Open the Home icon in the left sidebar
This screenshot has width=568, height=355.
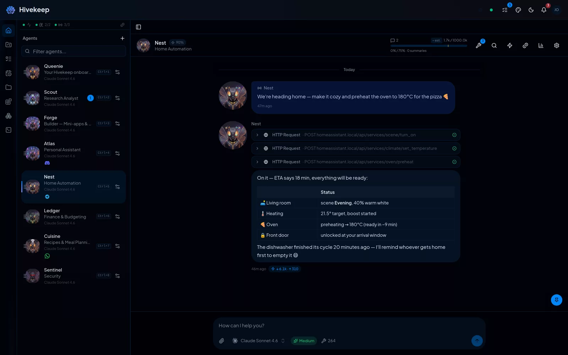pyautogui.click(x=9, y=31)
